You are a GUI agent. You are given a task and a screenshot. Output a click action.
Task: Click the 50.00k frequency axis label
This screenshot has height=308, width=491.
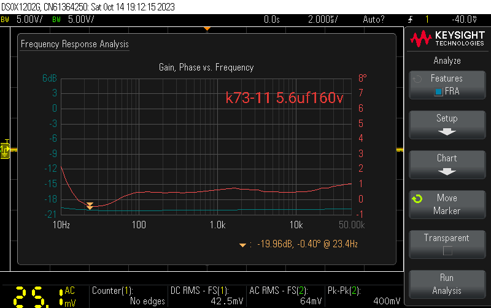(352, 225)
